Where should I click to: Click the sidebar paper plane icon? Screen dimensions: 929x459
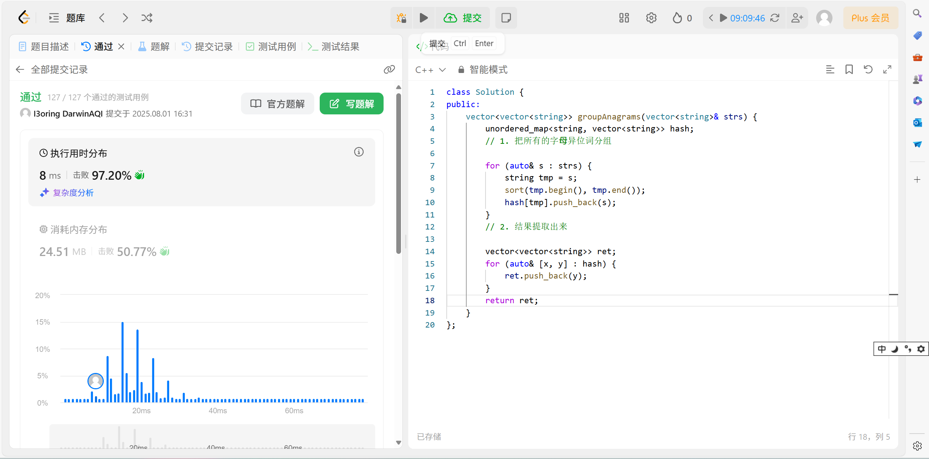(917, 144)
